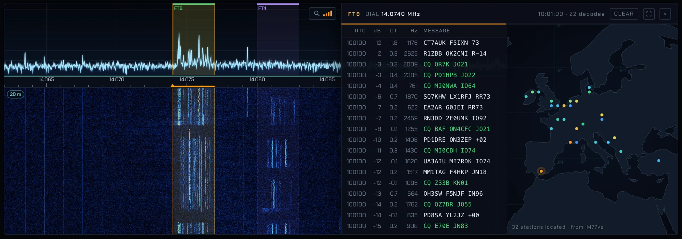Select decode PD1DRE ON3ZEP +02
The image size is (682, 239).
click(424, 140)
